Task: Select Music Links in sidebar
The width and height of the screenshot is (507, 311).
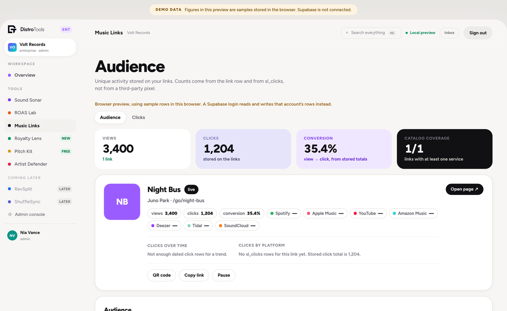Action: pos(40,126)
